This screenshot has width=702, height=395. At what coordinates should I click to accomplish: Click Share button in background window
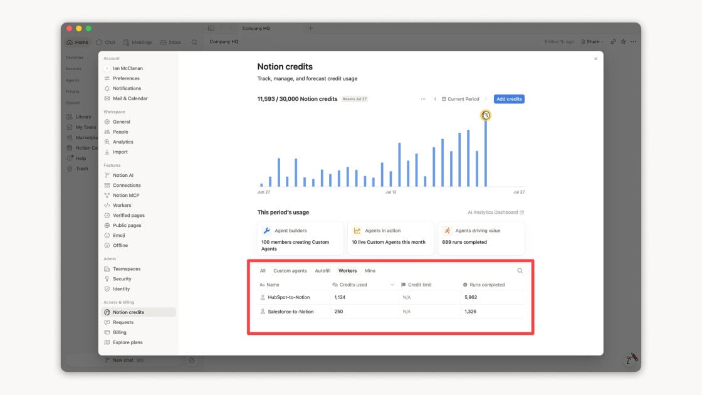592,41
